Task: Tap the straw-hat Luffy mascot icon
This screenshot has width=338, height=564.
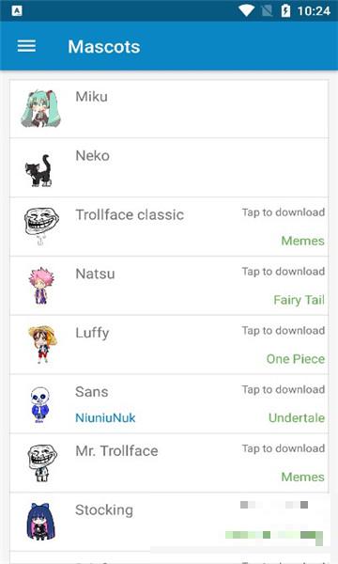Action: coord(42,344)
